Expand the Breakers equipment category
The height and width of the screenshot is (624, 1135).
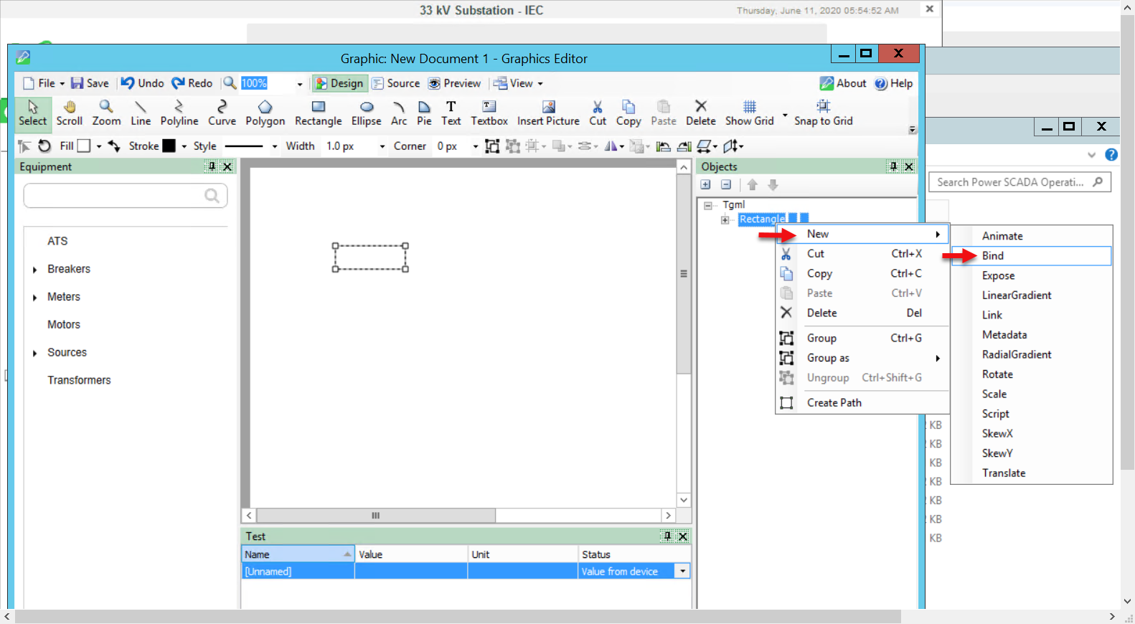(x=34, y=270)
